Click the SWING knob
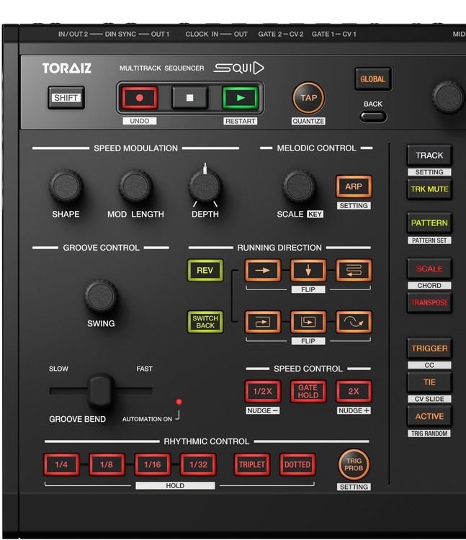The image size is (466, 540). pos(101,297)
